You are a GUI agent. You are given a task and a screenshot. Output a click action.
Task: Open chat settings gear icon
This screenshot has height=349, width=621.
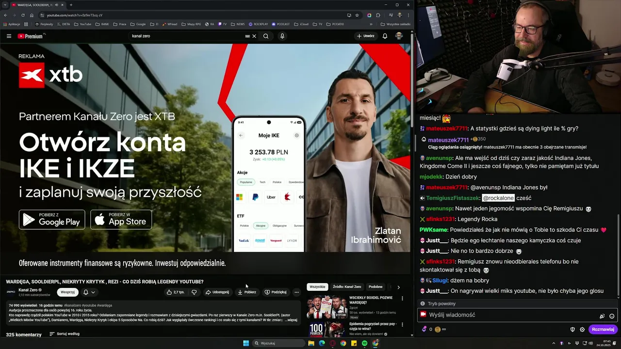582,330
